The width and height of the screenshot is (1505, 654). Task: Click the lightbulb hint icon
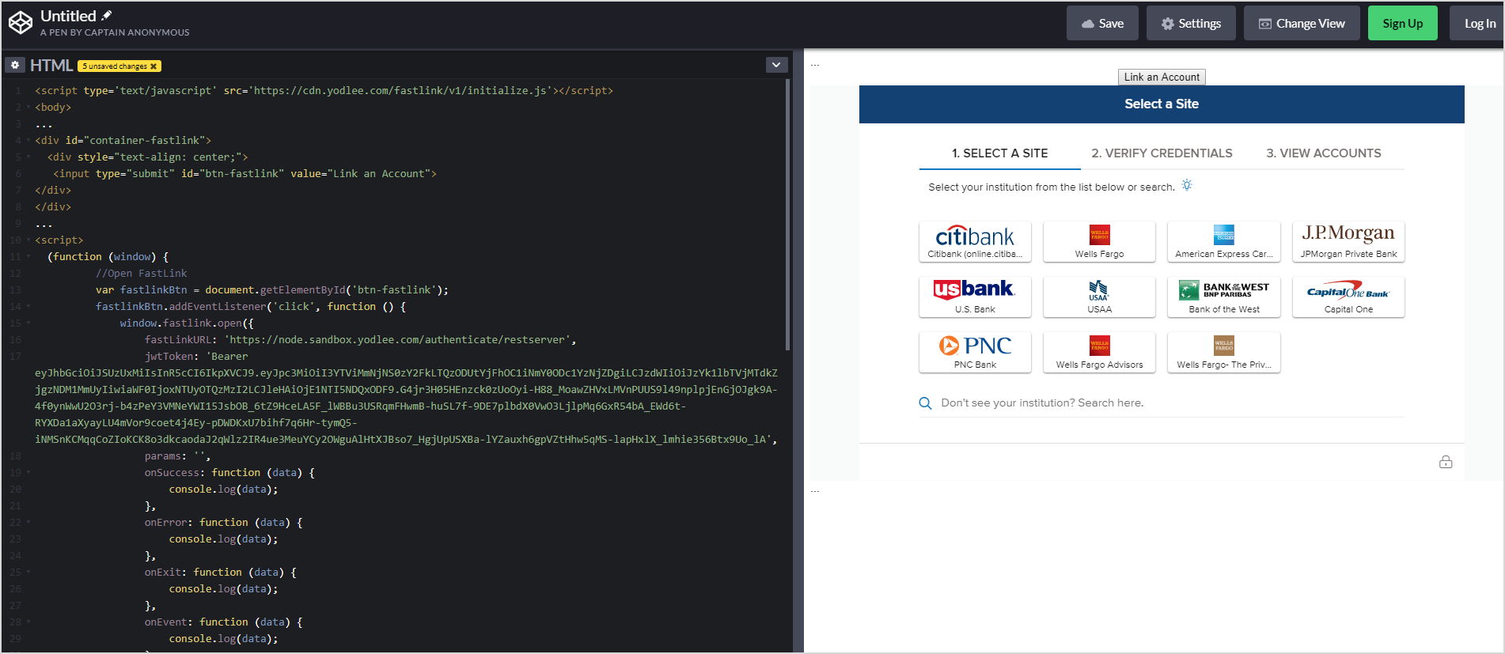(x=1187, y=185)
